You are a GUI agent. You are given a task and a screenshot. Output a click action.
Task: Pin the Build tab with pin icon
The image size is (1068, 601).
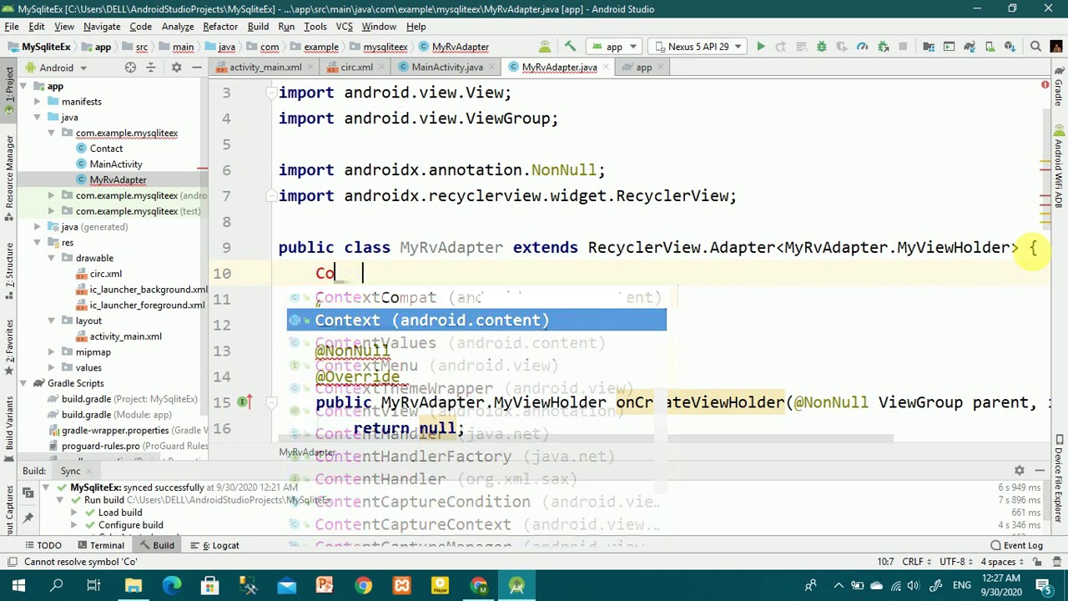(x=28, y=518)
